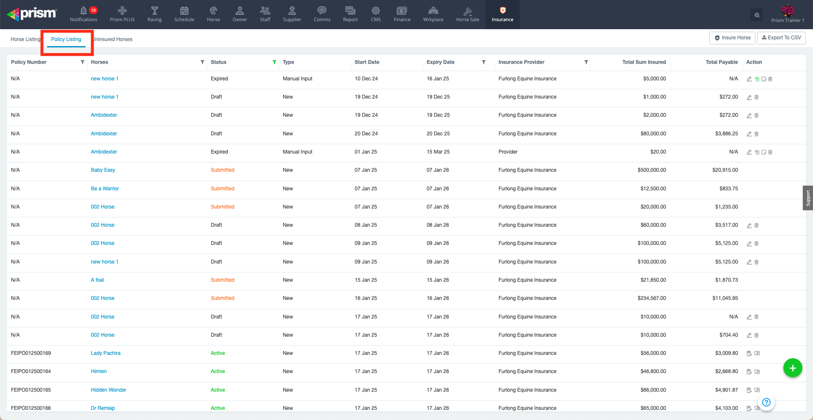Click the note icon in the $20.00 policy row
813x420 pixels.
click(763, 152)
